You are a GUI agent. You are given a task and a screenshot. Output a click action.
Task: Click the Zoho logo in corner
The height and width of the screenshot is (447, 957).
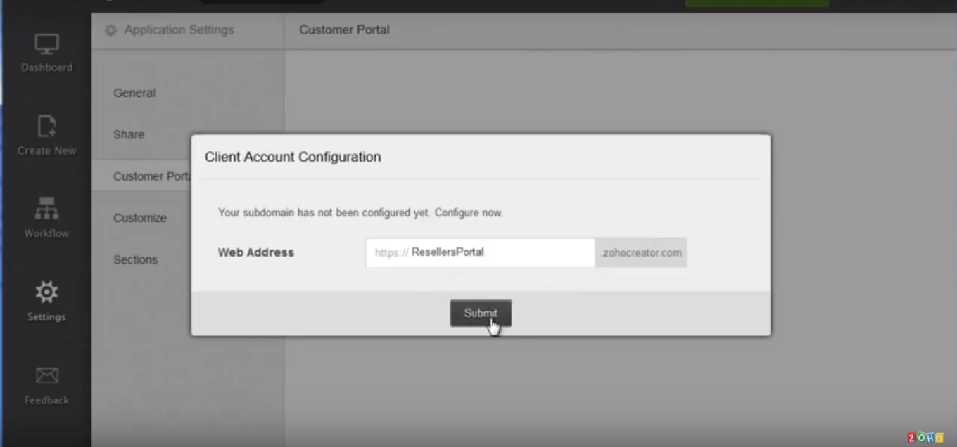925,437
